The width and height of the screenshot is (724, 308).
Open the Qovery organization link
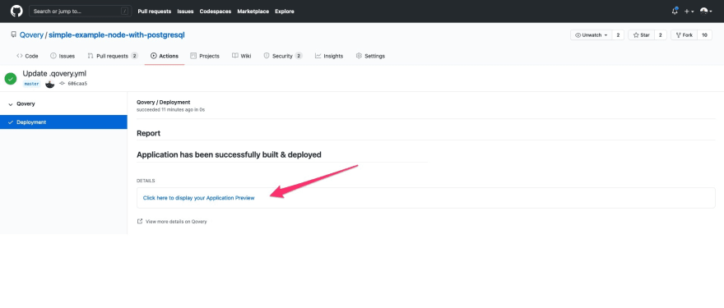[31, 35]
